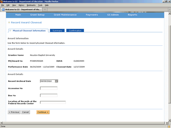Open the Edit menu

click(x=8, y=5)
